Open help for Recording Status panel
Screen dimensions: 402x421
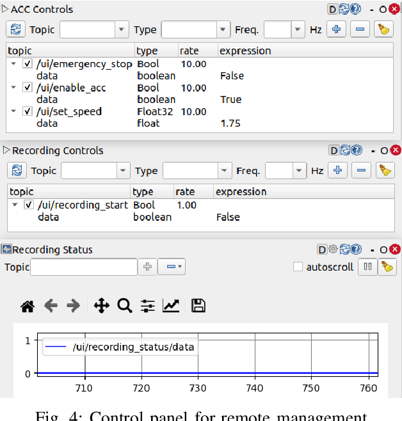356,250
